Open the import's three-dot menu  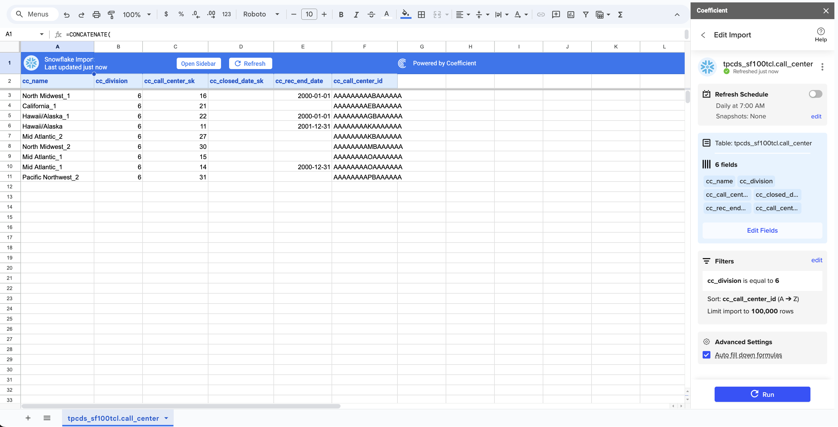click(822, 67)
